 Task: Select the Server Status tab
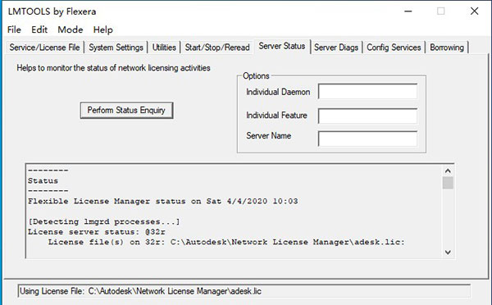pos(282,46)
